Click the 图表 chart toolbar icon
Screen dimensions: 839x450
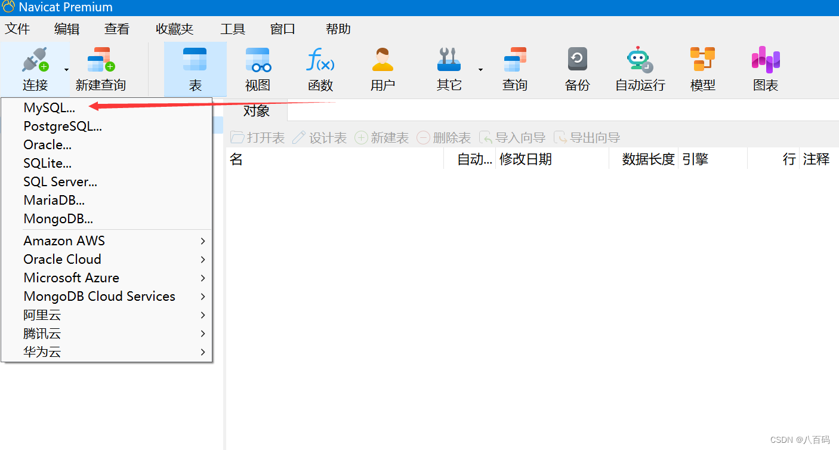pos(766,60)
